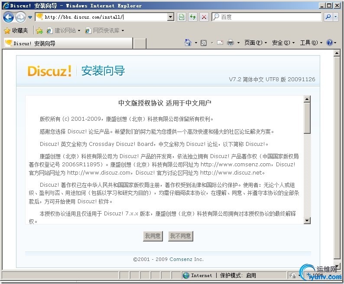Expand the Home button dropdown arrow
The width and height of the screenshot is (344, 284).
(x=196, y=43)
